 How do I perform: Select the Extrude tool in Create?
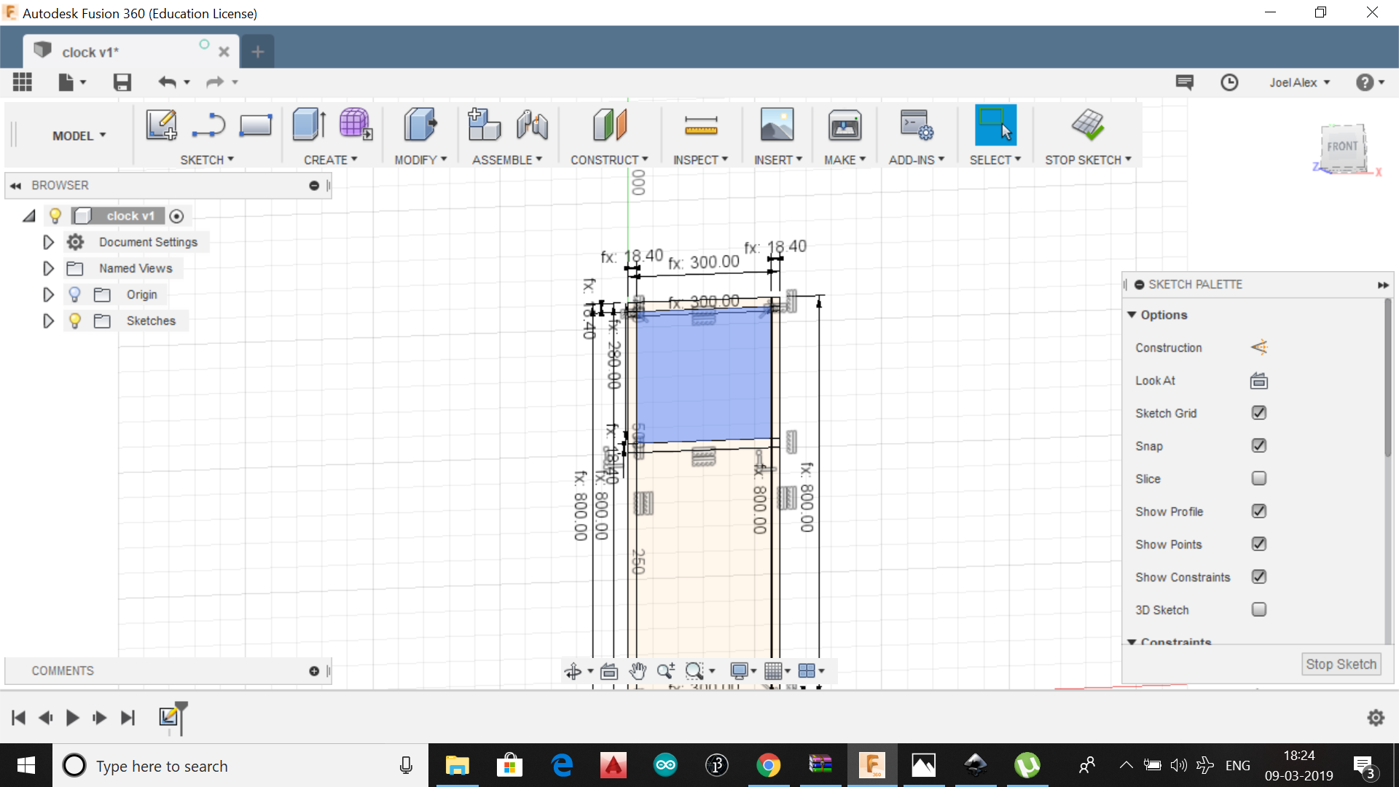tap(308, 125)
